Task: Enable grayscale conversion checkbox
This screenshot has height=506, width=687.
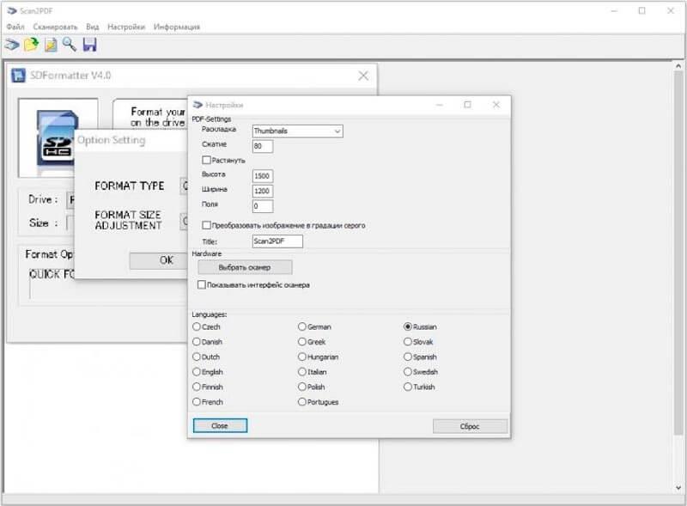Action: tap(206, 225)
